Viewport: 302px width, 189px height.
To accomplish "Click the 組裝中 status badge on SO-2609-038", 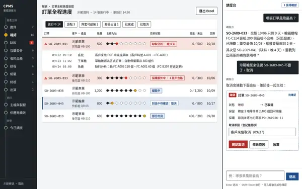I will 156,90.
